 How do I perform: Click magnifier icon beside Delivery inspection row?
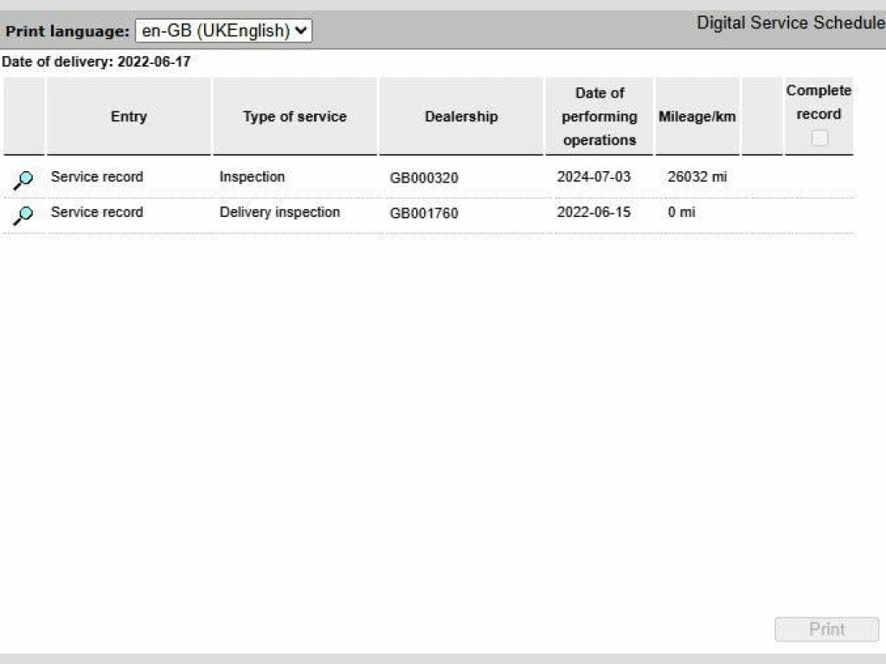23,214
